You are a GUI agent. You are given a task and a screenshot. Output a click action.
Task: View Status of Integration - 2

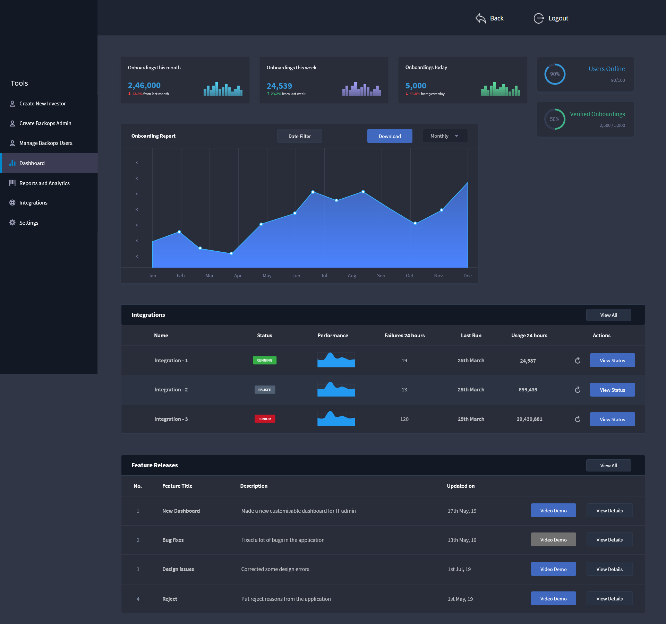(612, 390)
